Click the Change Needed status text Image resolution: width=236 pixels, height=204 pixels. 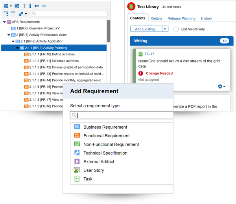coord(159,73)
